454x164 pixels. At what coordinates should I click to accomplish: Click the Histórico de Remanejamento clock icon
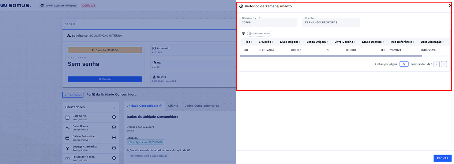pyautogui.click(x=241, y=6)
